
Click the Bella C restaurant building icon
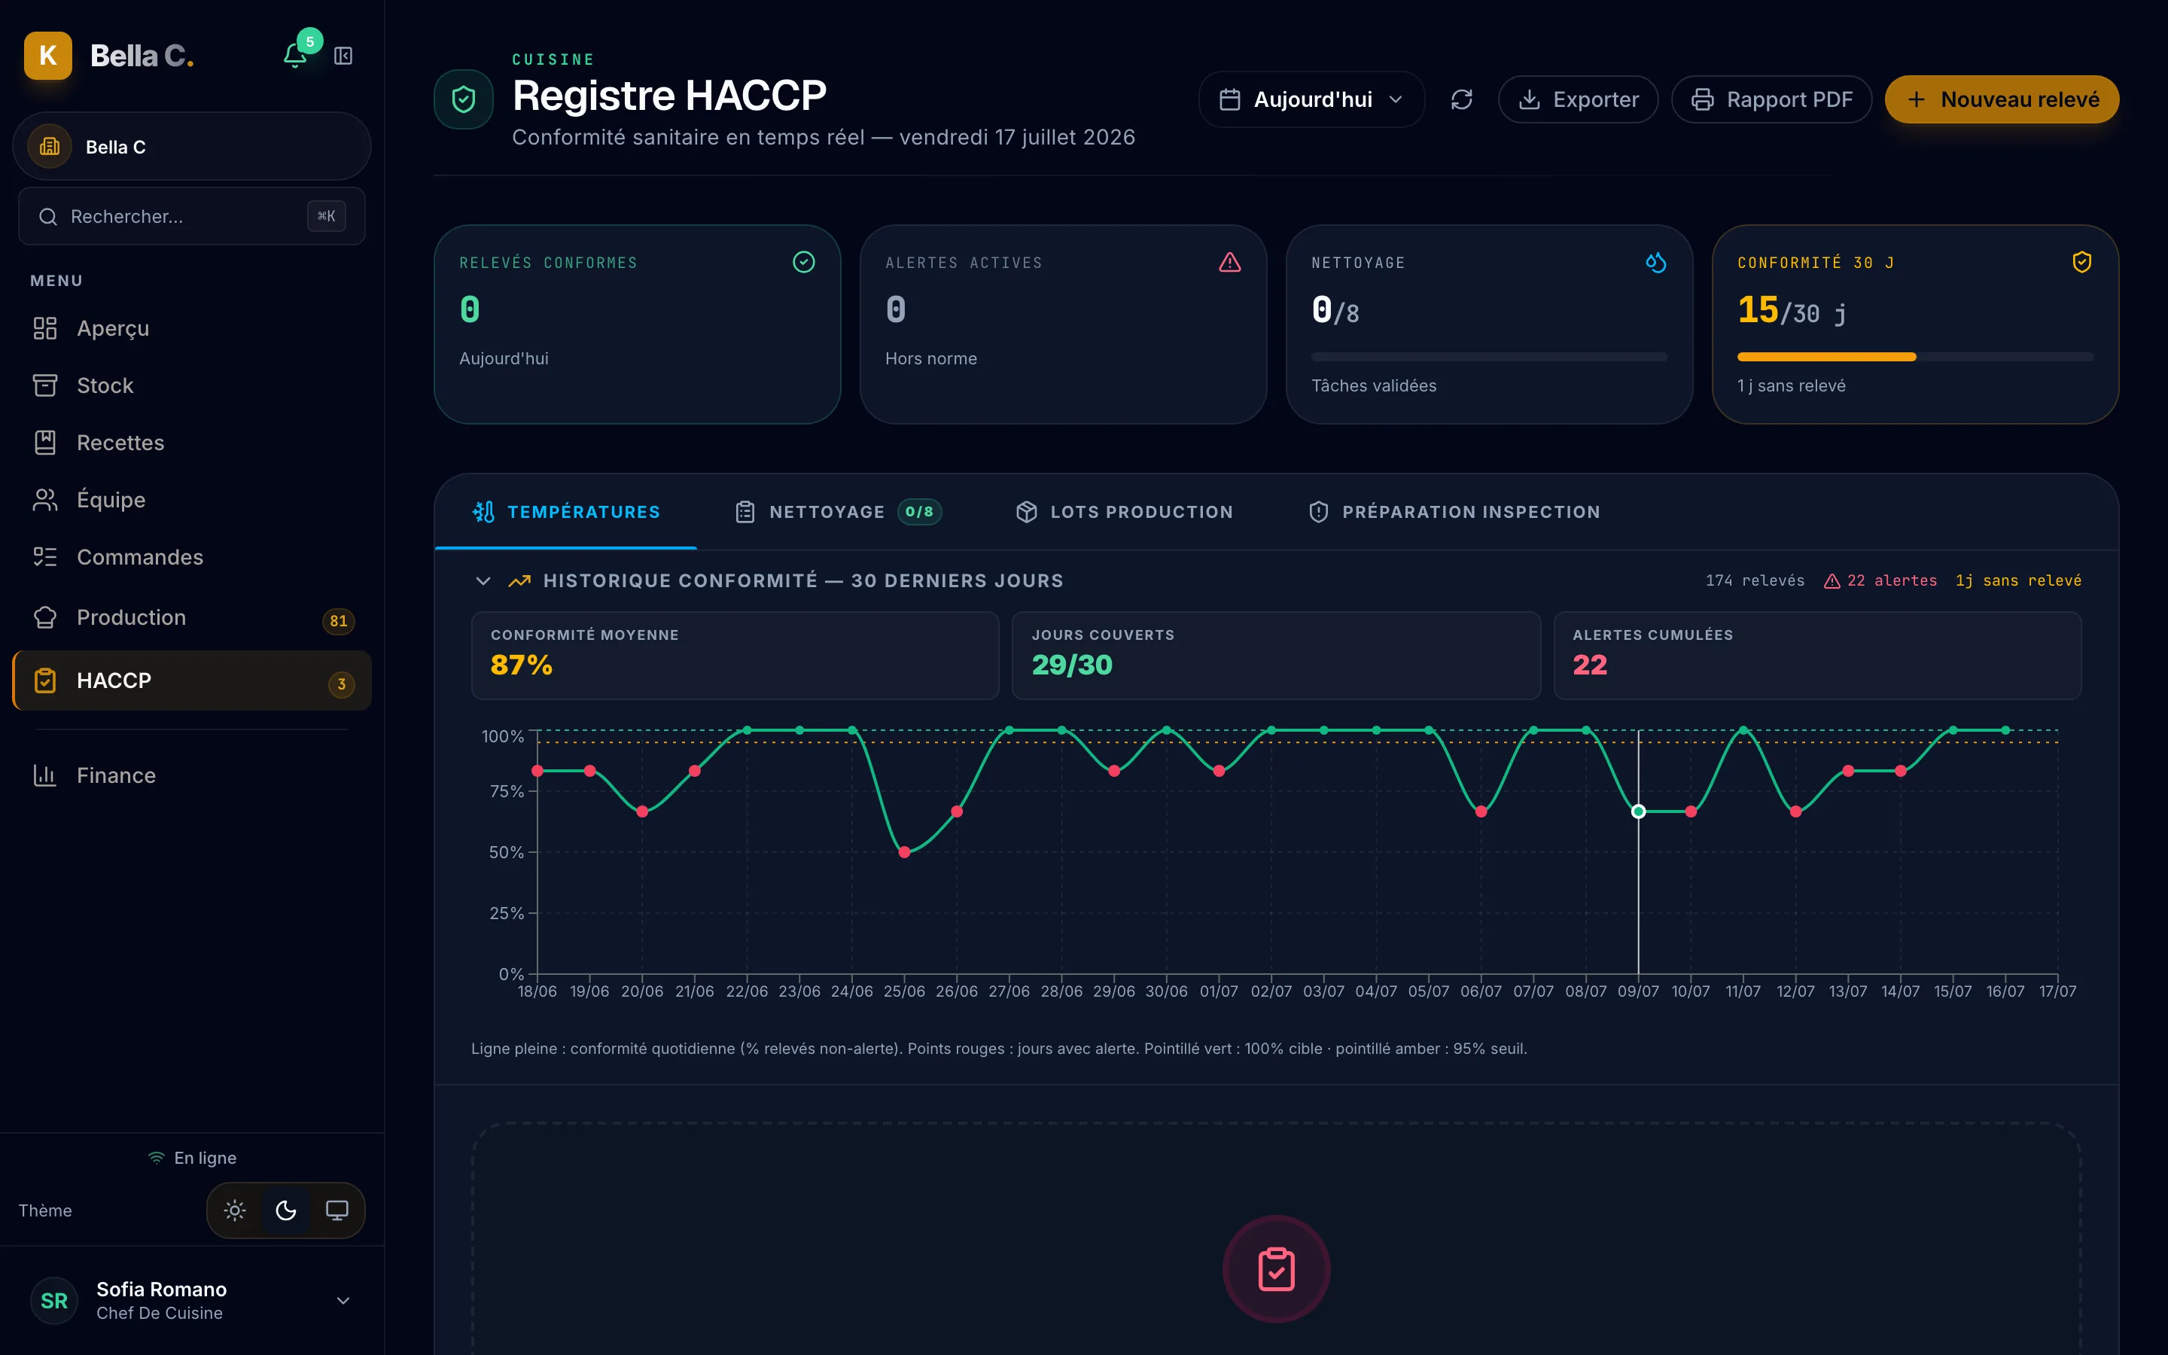point(49,146)
